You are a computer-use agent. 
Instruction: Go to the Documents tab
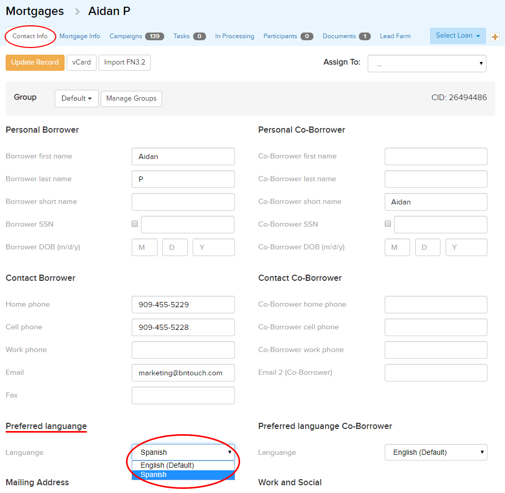click(346, 36)
